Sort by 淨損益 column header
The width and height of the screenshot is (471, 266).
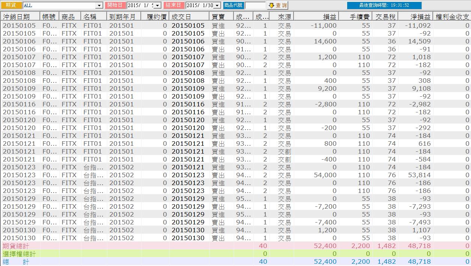pos(415,16)
